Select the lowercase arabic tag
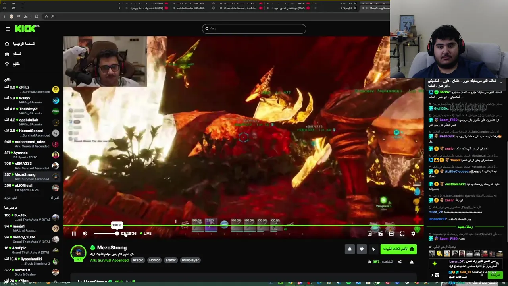The height and width of the screenshot is (286, 508). [x=171, y=260]
